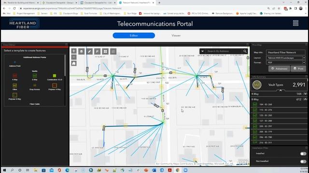Open search source dropdown arrow
Viewport: 309px width, 173px height.
(x=202, y=51)
